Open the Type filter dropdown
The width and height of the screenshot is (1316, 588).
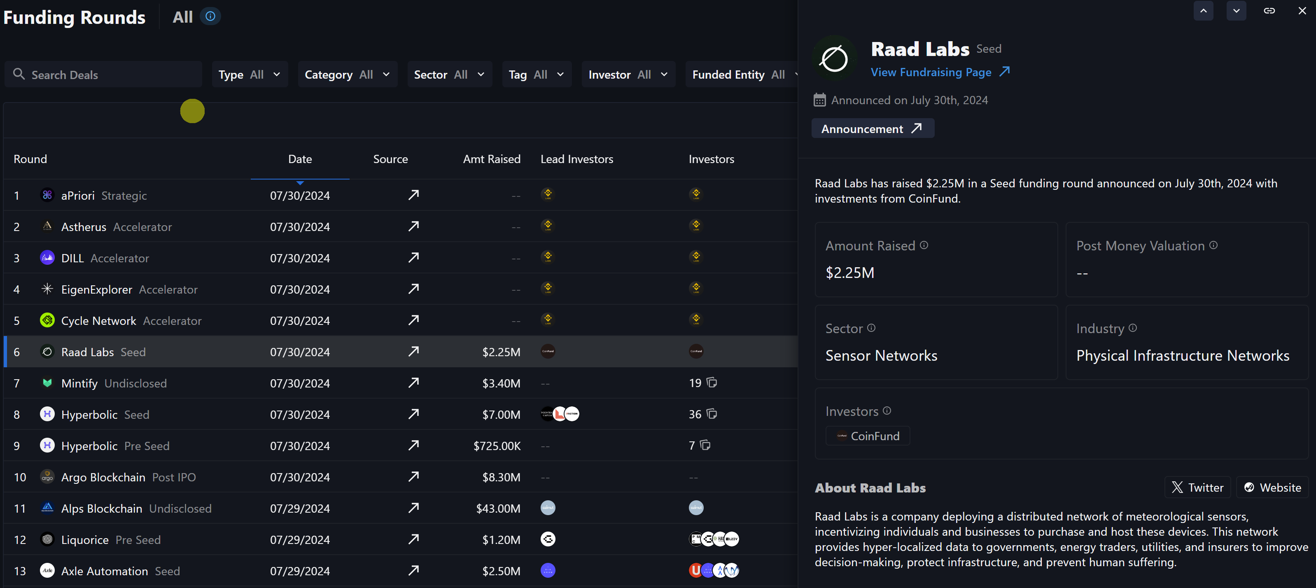pos(250,75)
